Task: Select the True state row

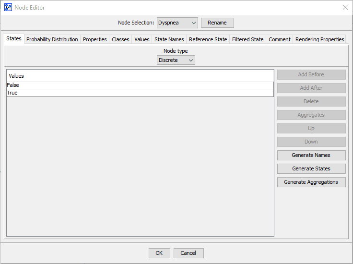Action: [x=140, y=93]
